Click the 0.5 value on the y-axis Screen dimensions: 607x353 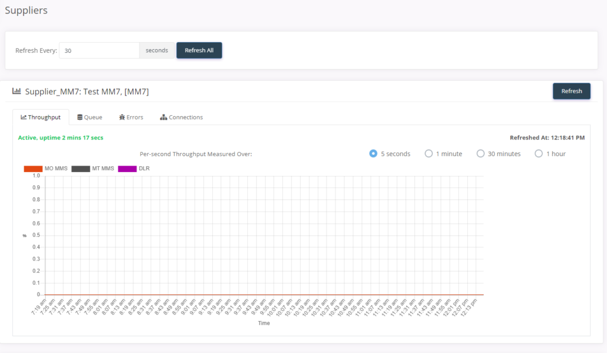coord(36,235)
